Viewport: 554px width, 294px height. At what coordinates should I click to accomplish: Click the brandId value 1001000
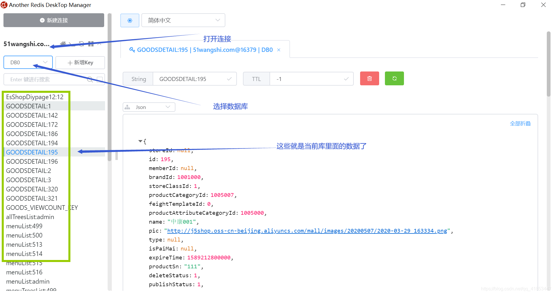(x=189, y=177)
